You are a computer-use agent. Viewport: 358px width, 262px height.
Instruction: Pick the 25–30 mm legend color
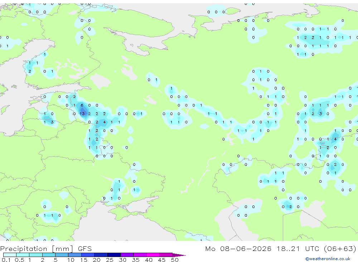[x=114, y=255]
